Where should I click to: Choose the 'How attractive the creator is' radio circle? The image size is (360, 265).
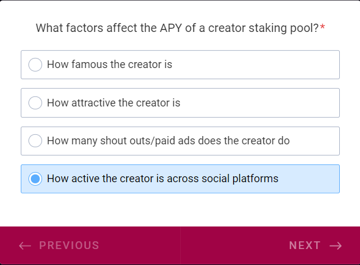click(36, 103)
